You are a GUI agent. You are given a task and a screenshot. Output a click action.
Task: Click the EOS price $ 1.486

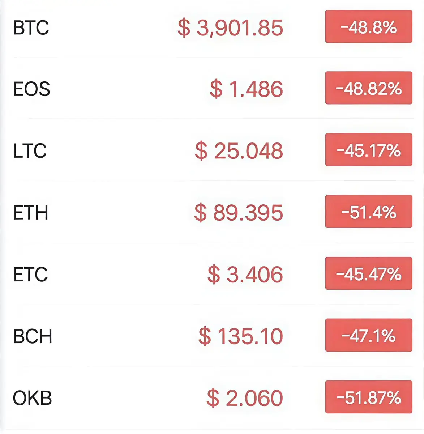pyautogui.click(x=246, y=89)
